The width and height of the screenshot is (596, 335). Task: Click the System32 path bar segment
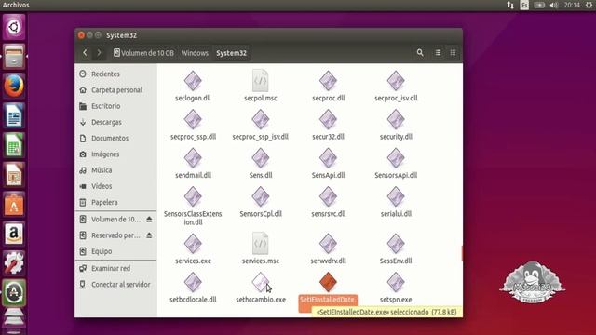[x=232, y=53]
